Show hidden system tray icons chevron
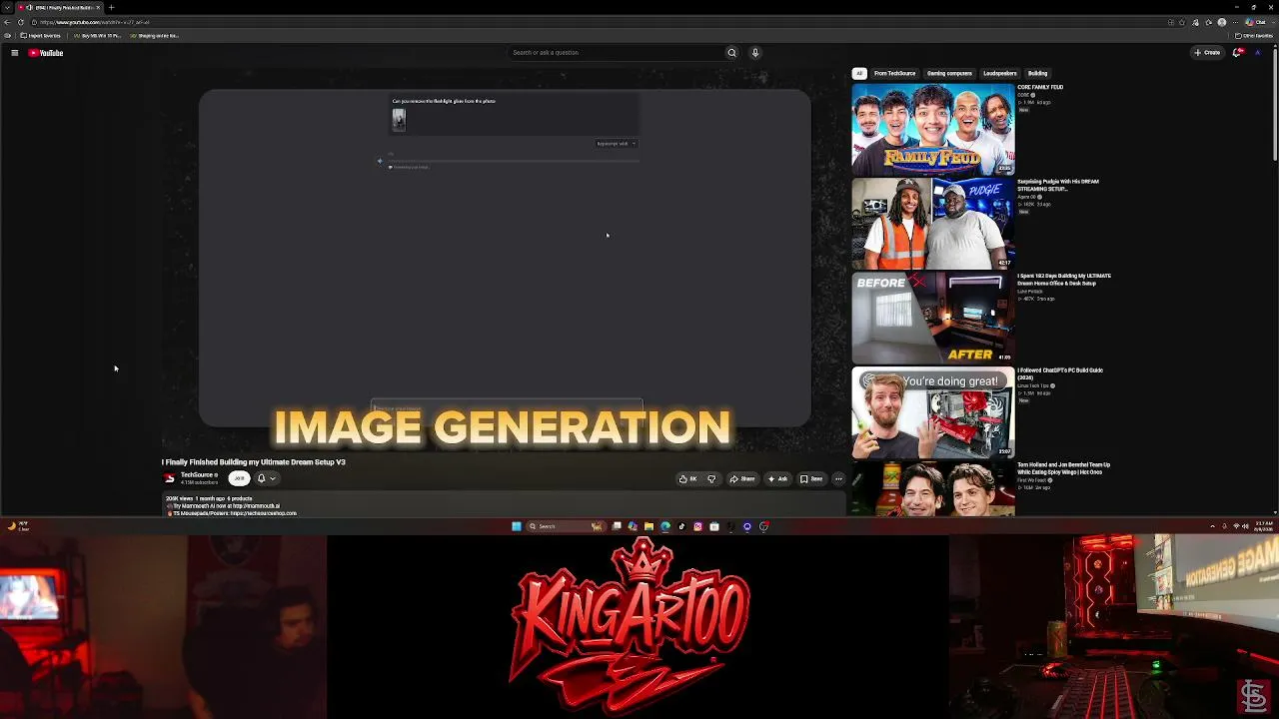The height and width of the screenshot is (719, 1279). [1212, 526]
